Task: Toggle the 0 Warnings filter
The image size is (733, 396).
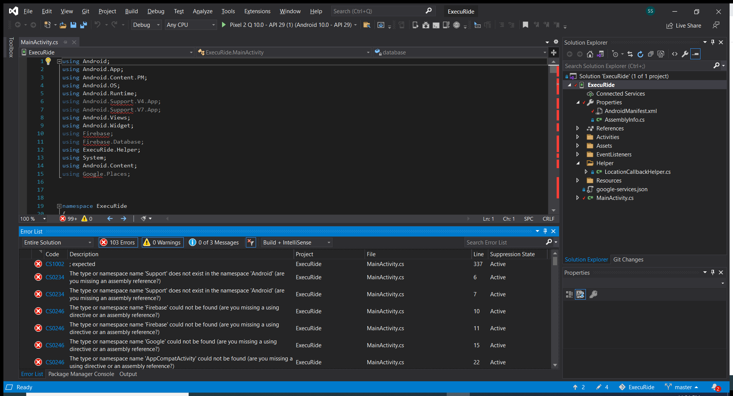Action: (162, 242)
